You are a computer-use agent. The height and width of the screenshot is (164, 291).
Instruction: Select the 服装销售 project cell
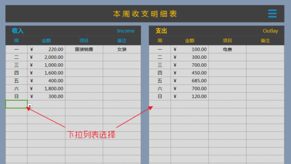tap(84, 49)
